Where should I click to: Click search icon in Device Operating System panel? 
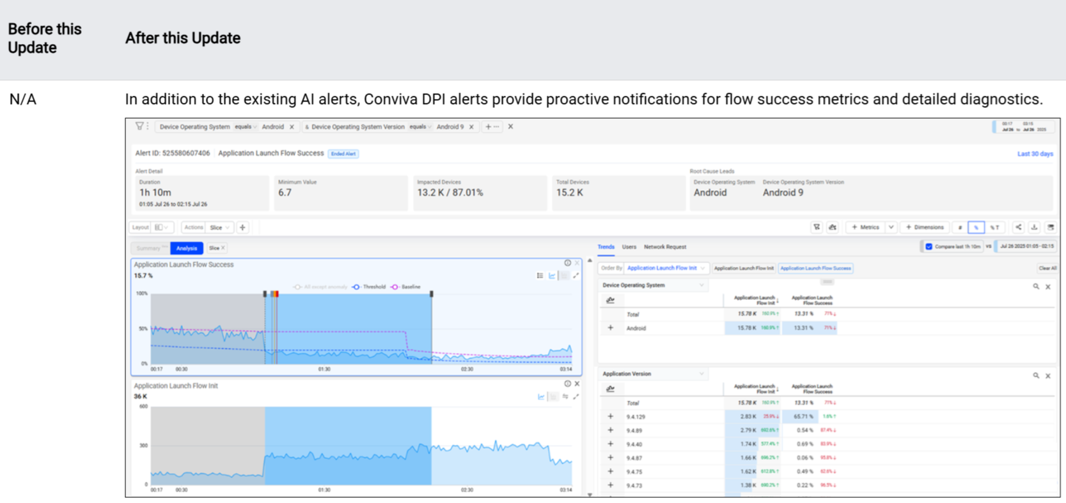[x=1036, y=287]
